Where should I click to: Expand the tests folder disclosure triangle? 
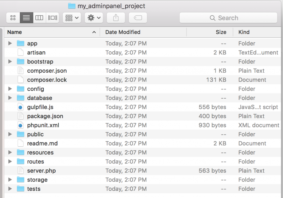[10, 189]
